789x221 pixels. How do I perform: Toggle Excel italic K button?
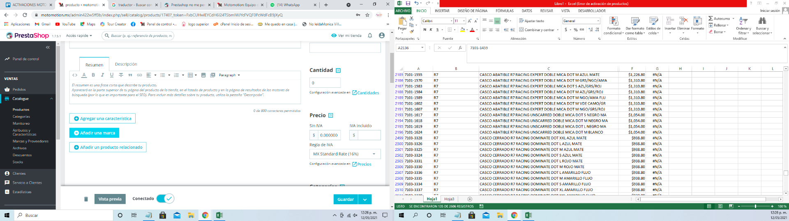[x=431, y=30]
